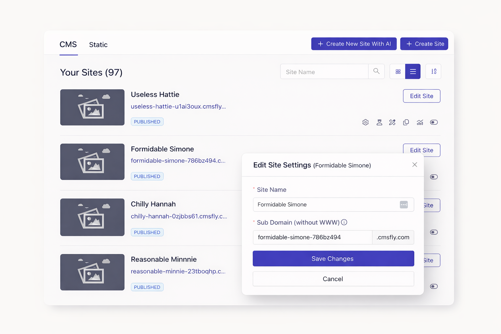
Task: Close the Edit Site Settings dialog
Action: [x=415, y=165]
